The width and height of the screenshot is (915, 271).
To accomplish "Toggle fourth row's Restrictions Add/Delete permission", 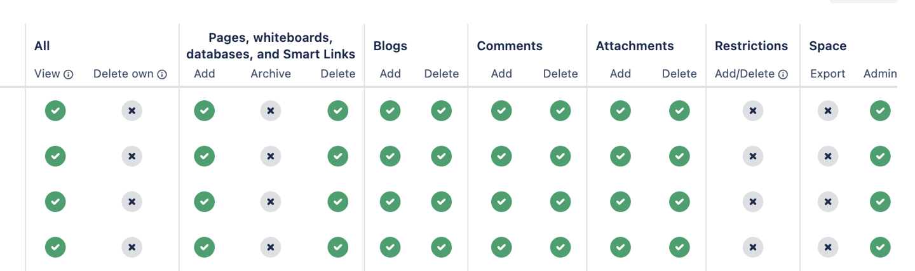I will (x=752, y=247).
